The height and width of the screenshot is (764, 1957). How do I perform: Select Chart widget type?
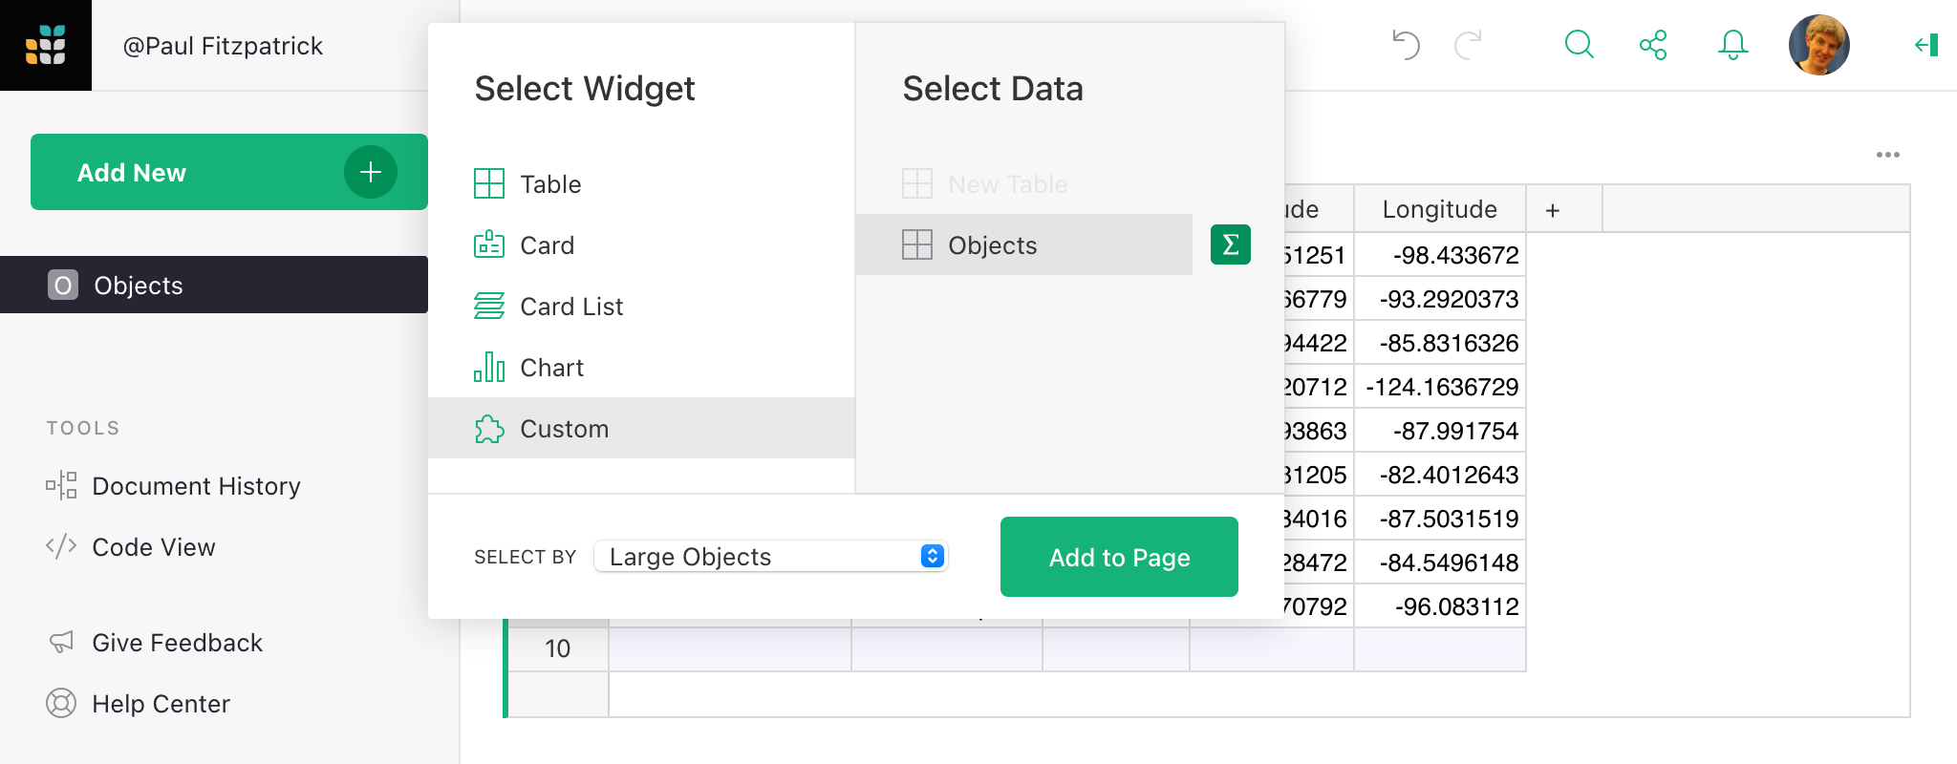pos(641,367)
